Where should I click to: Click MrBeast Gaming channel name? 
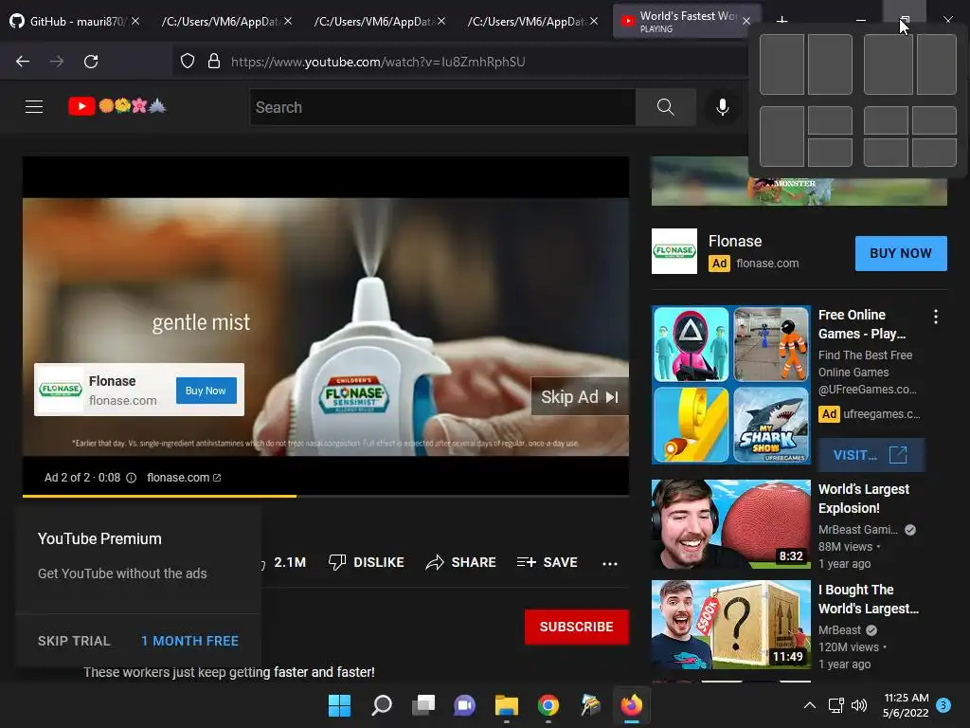click(857, 529)
